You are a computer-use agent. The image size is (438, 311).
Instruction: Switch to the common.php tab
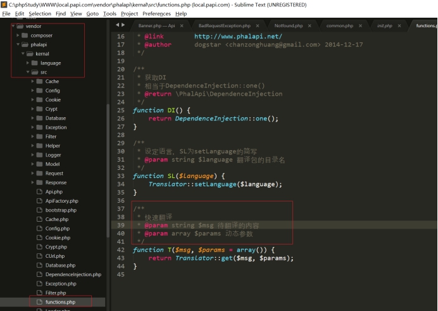click(340, 26)
